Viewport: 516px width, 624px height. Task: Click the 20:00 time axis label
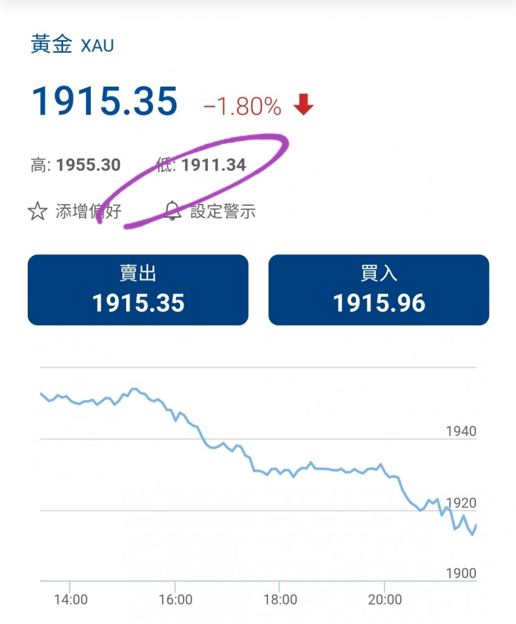tap(384, 600)
